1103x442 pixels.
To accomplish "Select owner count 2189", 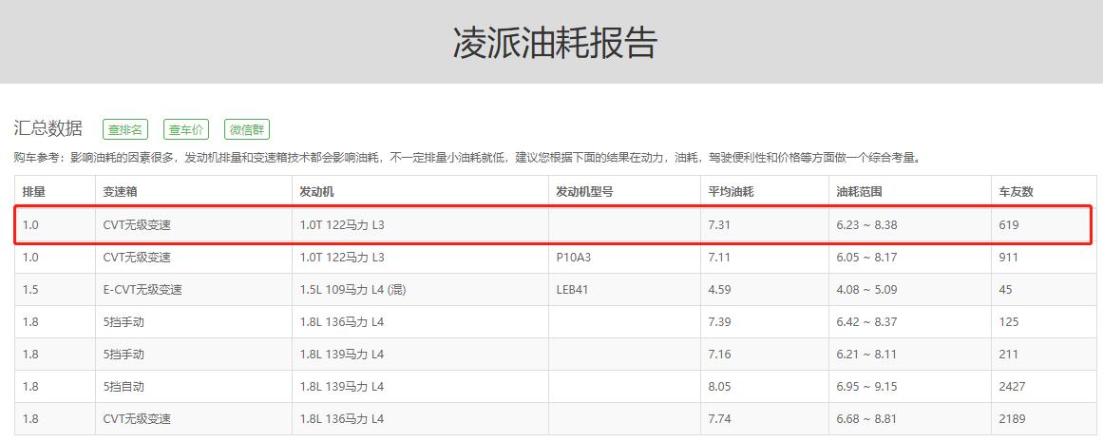I will 1012,419.
